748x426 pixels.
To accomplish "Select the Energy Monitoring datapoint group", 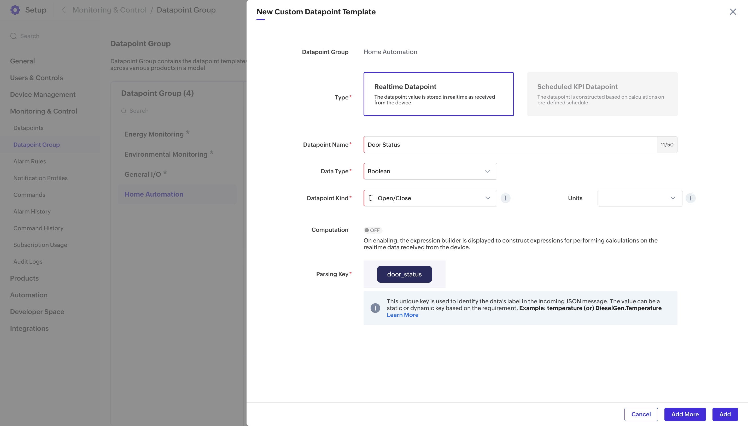I will pyautogui.click(x=154, y=134).
